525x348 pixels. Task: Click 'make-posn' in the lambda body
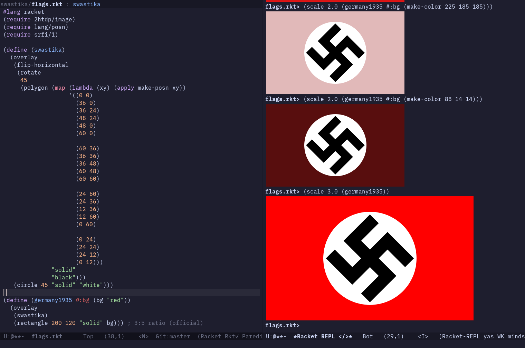[153, 88]
